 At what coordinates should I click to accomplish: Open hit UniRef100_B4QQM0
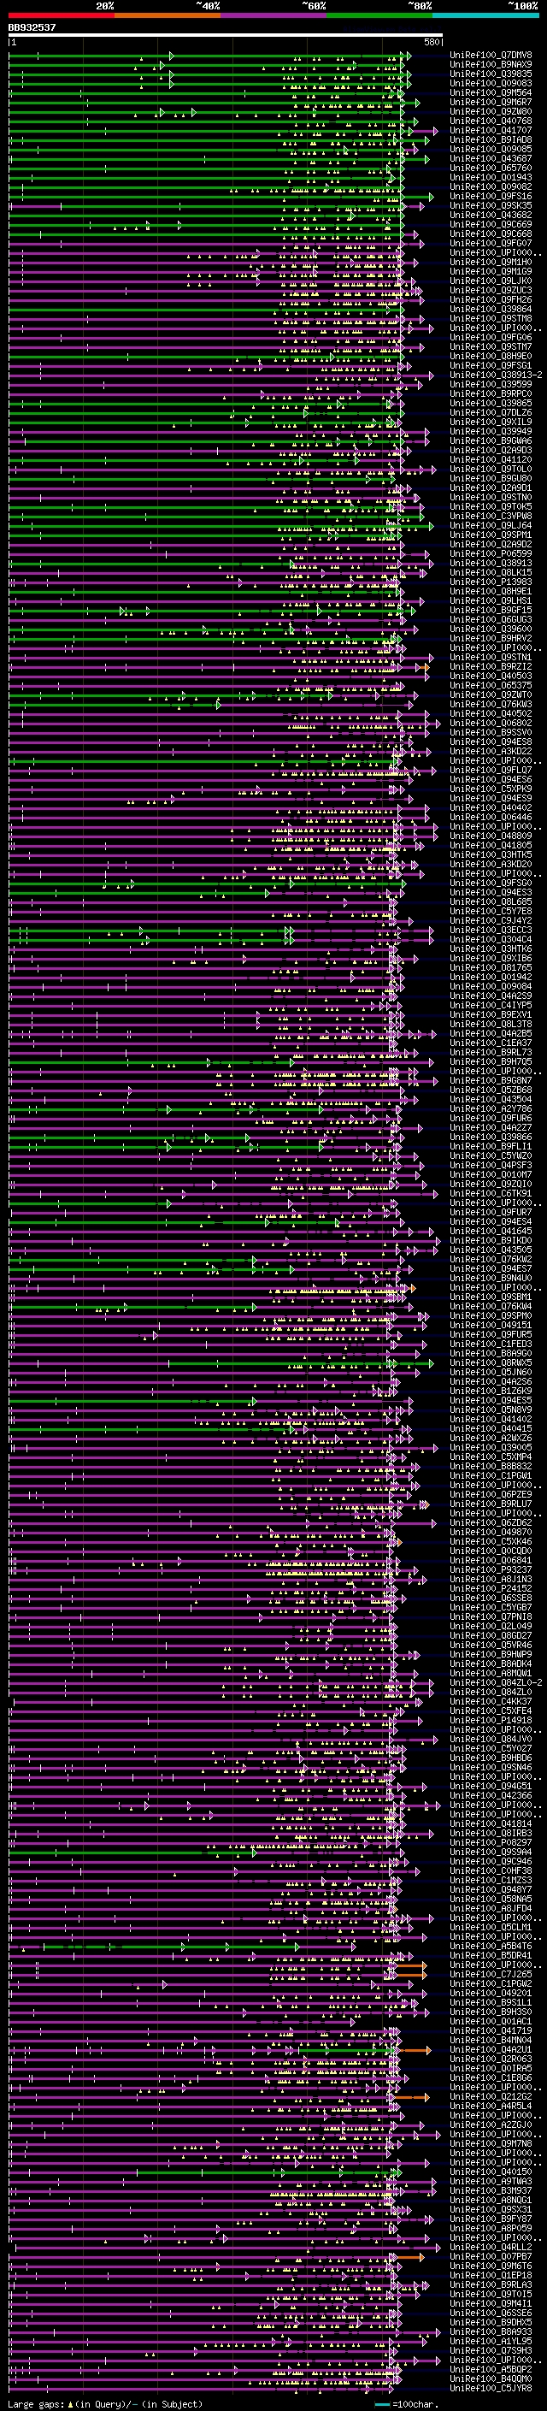491,2378
